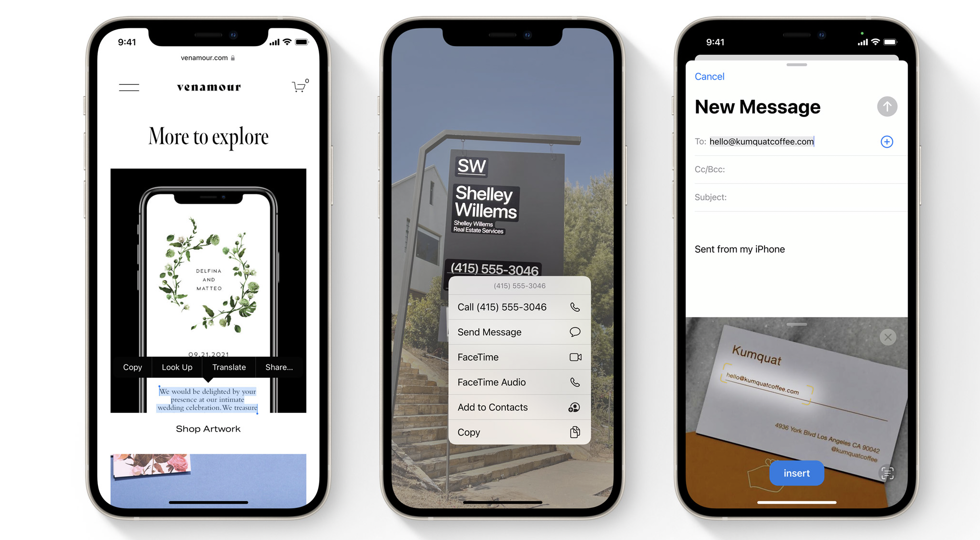Tap the Add to Contacts icon in popup
980x540 pixels.
(573, 407)
